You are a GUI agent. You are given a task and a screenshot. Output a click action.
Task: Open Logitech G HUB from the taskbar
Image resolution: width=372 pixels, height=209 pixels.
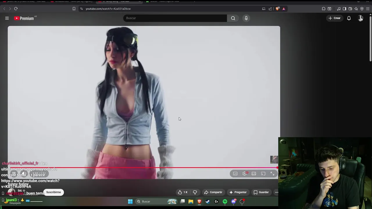click(216, 201)
